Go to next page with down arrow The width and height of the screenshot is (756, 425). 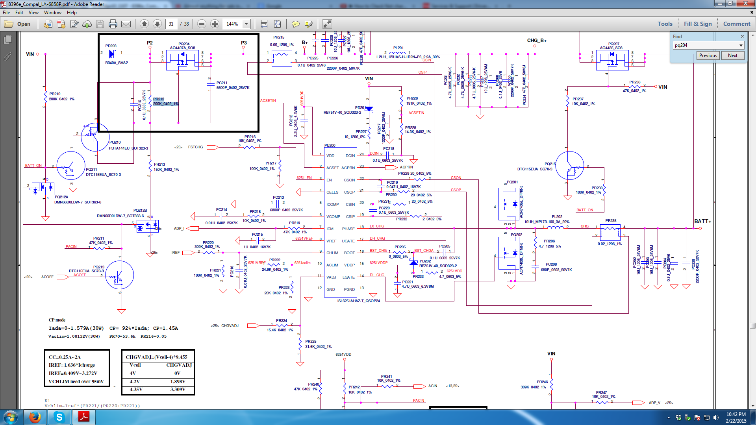(157, 24)
